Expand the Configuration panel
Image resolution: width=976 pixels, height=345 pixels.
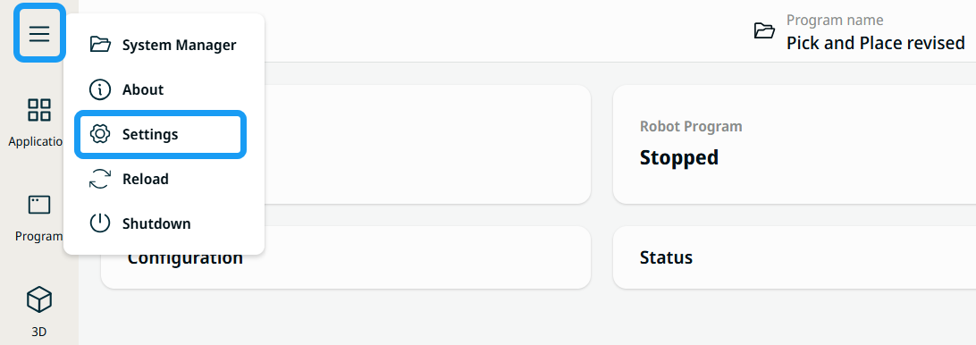click(346, 257)
